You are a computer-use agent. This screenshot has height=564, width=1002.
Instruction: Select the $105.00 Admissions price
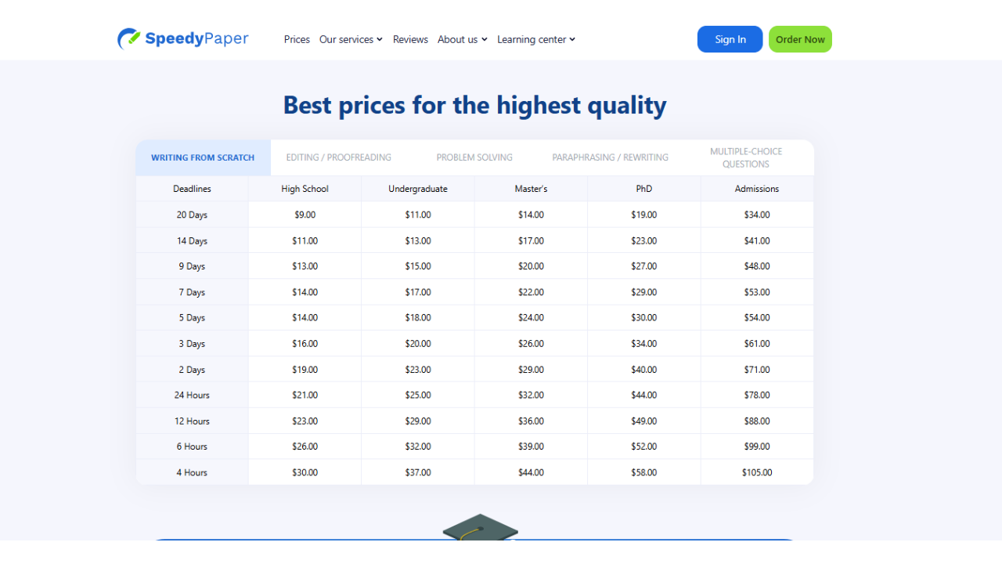coord(757,472)
